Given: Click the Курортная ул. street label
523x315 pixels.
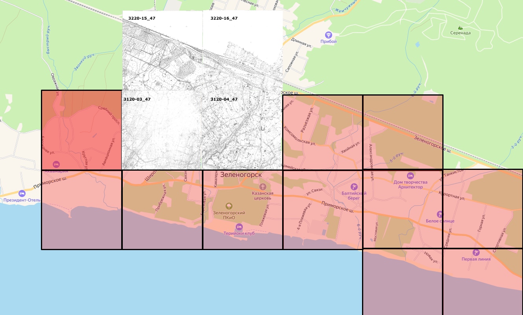Looking at the screenshot, I should [x=452, y=196].
